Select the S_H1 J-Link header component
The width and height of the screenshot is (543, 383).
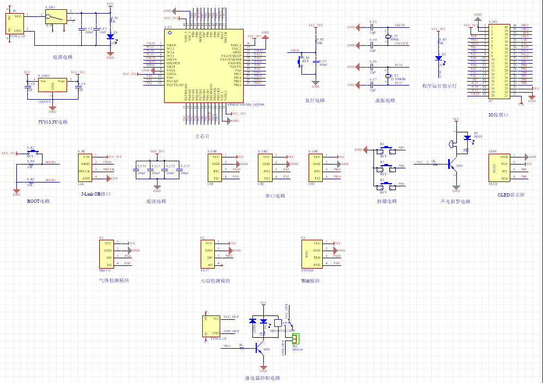click(x=85, y=167)
